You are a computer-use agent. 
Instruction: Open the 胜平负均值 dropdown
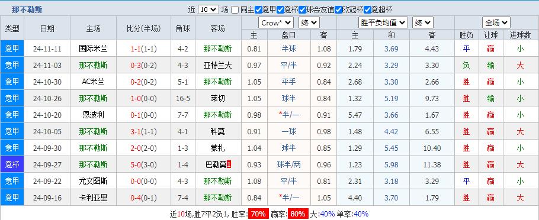[383, 23]
